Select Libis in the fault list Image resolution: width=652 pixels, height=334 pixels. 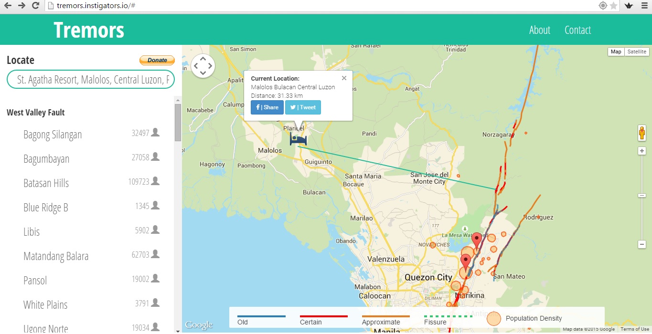point(32,232)
